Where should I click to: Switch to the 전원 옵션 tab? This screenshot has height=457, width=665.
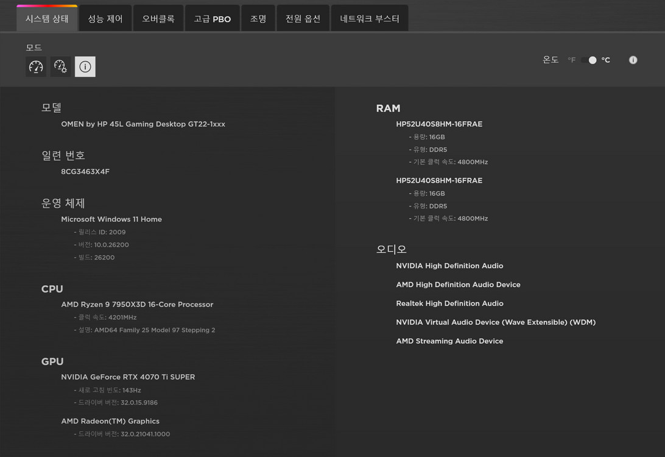303,18
